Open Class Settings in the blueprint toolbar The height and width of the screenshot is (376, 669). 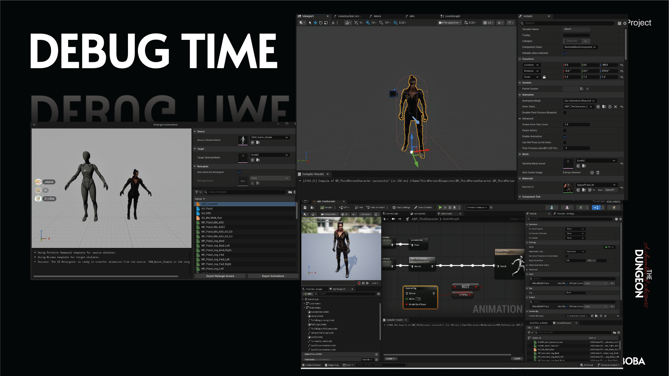click(401, 208)
